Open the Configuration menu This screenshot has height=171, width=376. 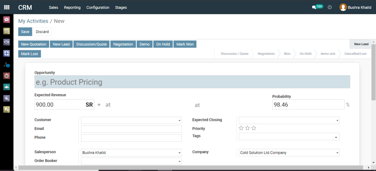point(98,7)
